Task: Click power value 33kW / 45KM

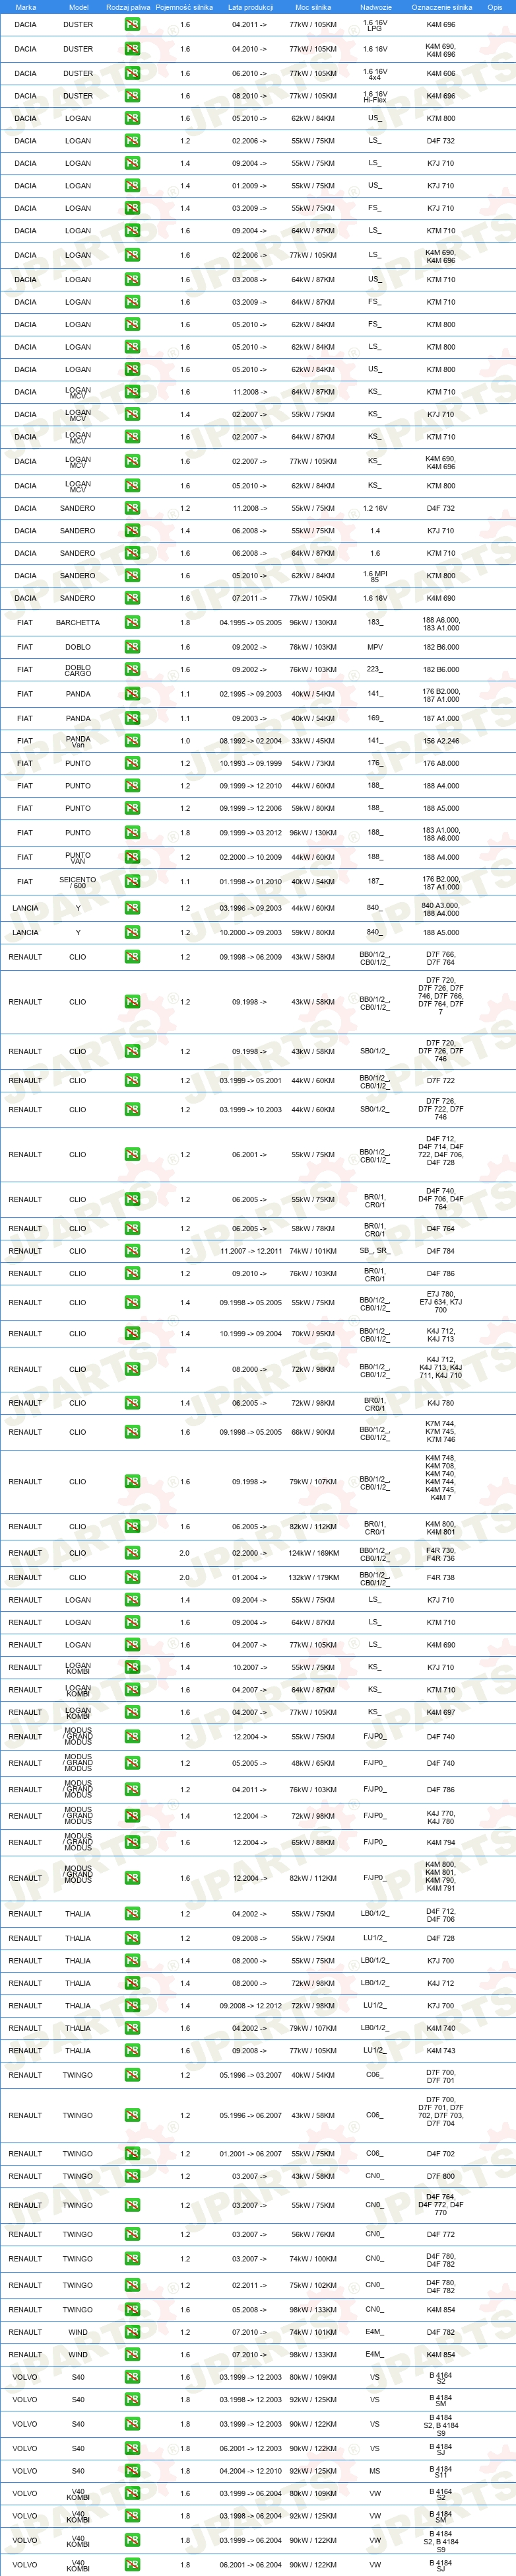Action: (x=312, y=741)
